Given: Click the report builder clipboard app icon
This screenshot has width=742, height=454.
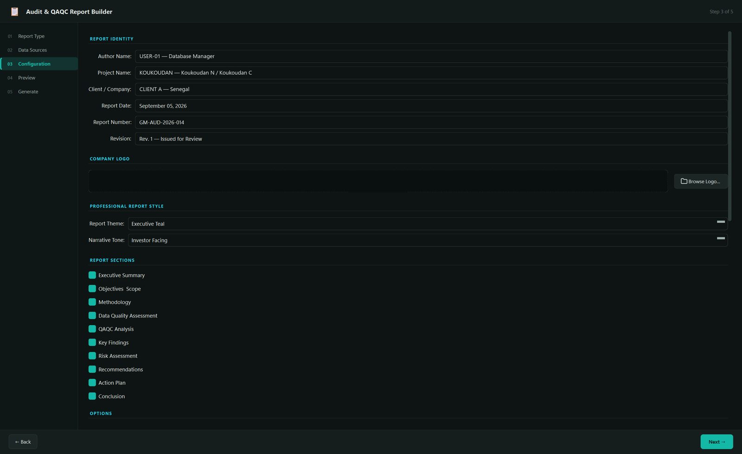Looking at the screenshot, I should click(x=14, y=12).
